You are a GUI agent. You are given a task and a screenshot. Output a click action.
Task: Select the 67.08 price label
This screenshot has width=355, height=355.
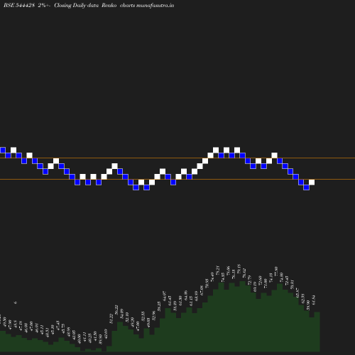[202, 290]
